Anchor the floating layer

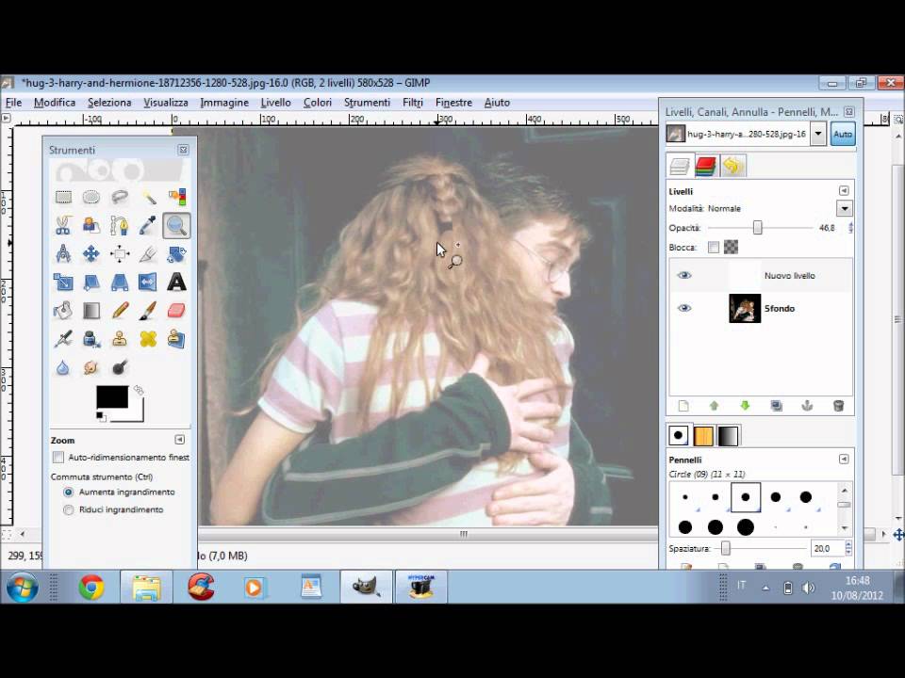[808, 406]
